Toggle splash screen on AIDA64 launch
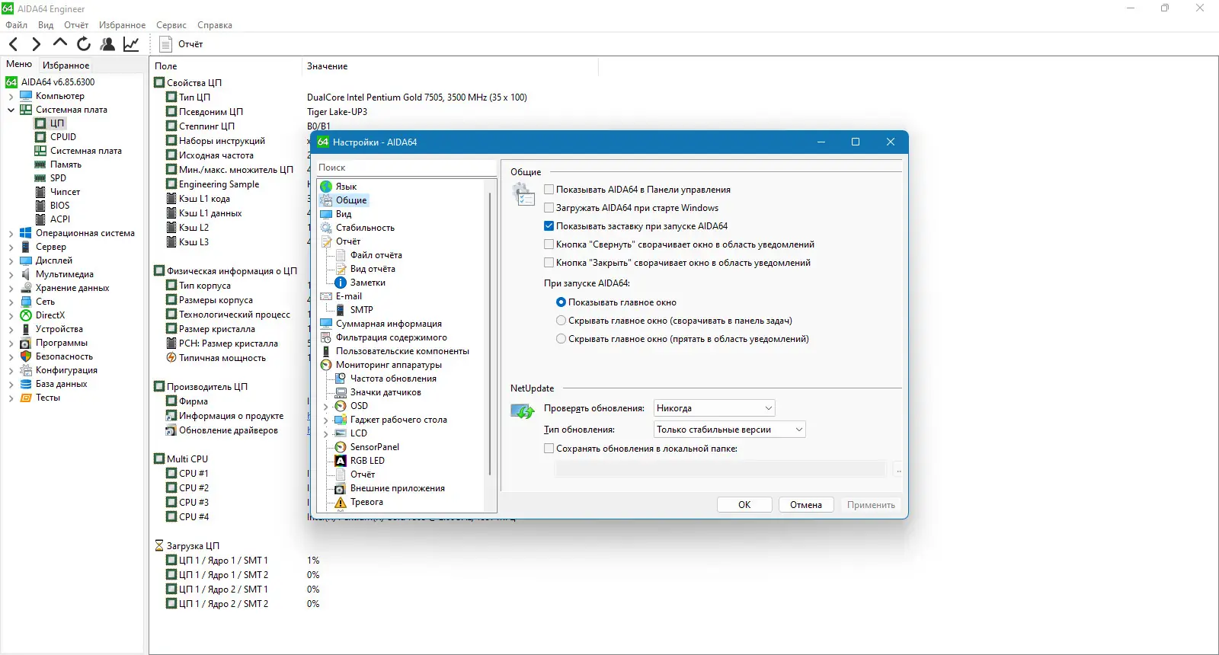 point(549,226)
